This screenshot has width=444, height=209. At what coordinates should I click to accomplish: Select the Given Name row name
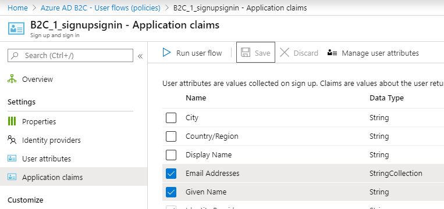point(206,192)
